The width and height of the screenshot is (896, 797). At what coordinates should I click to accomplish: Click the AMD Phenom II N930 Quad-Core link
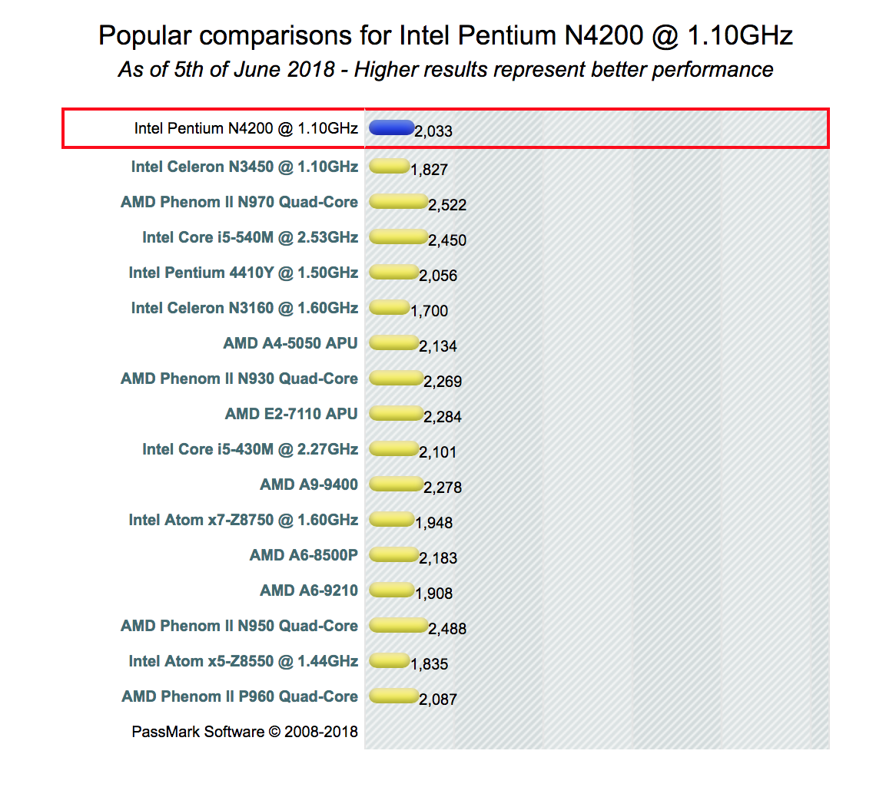point(239,379)
